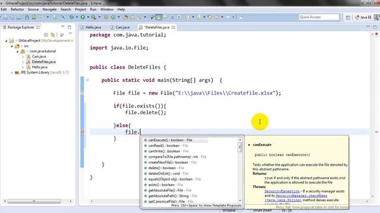This screenshot has height=213, width=380.
Task: Select Hello.java in Package Explorer
Action: [40, 67]
